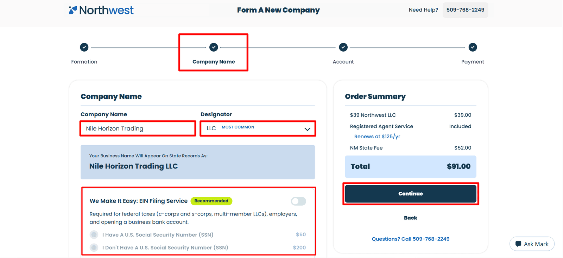Click the Nile Horizon Trading LLC preview text
Image resolution: width=563 pixels, height=258 pixels.
coord(134,166)
